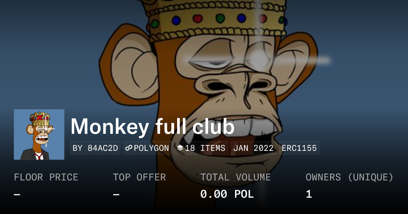Select the unique owners count 1
Screen dimensions: 408x214
(309, 194)
